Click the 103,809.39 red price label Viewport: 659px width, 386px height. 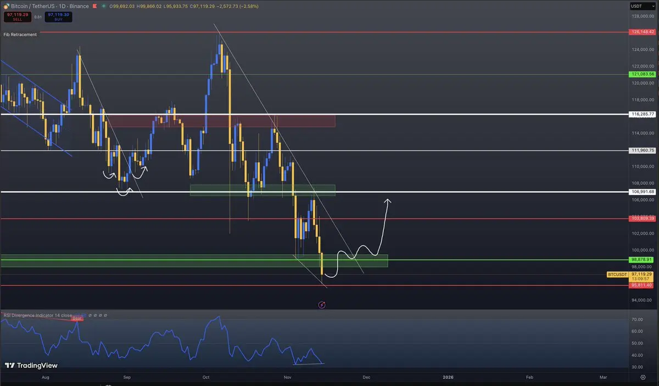[x=643, y=219]
